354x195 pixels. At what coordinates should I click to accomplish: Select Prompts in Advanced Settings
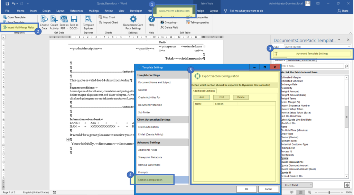pos(143,172)
